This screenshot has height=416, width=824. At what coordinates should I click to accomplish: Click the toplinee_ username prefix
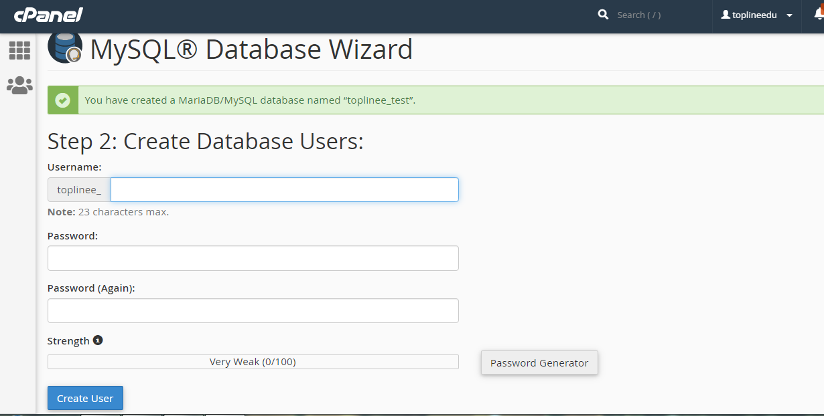79,190
